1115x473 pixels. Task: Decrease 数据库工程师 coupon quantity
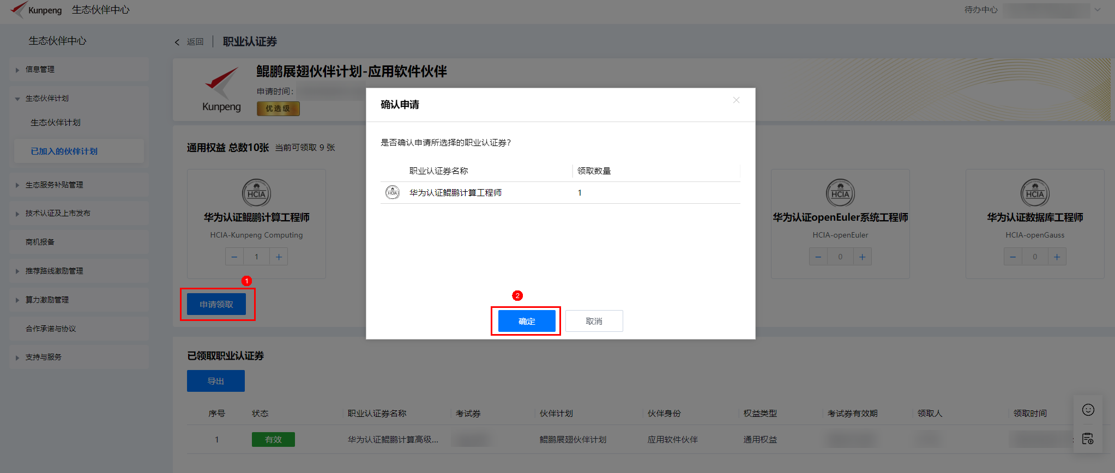click(x=1012, y=257)
